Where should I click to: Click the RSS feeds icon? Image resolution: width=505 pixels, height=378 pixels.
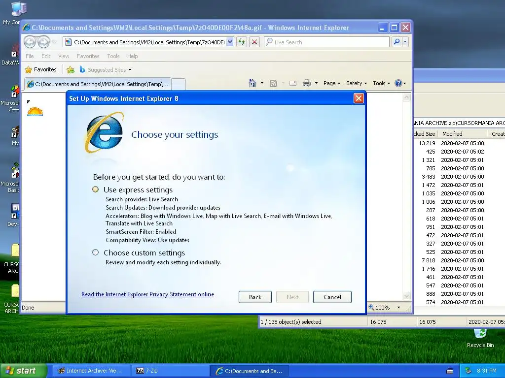click(273, 84)
